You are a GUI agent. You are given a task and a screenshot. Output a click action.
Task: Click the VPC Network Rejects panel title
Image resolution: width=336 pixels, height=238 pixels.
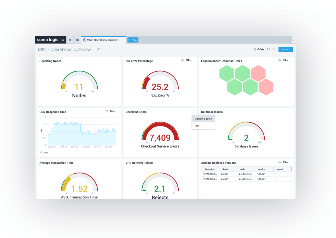[139, 163]
